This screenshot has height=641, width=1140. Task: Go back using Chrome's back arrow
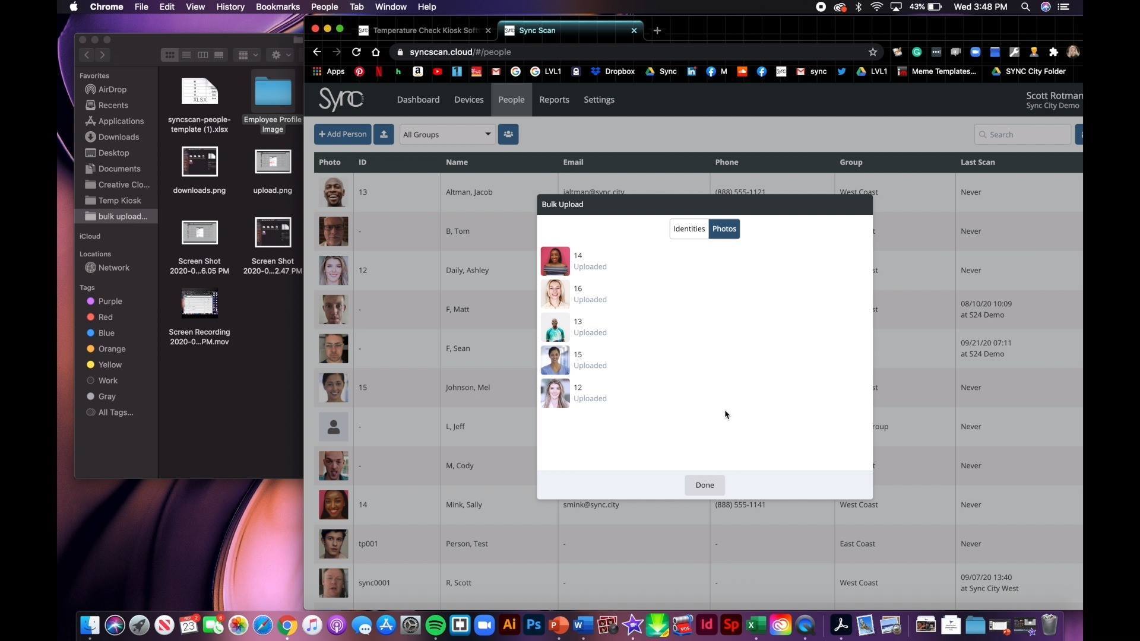(x=317, y=52)
